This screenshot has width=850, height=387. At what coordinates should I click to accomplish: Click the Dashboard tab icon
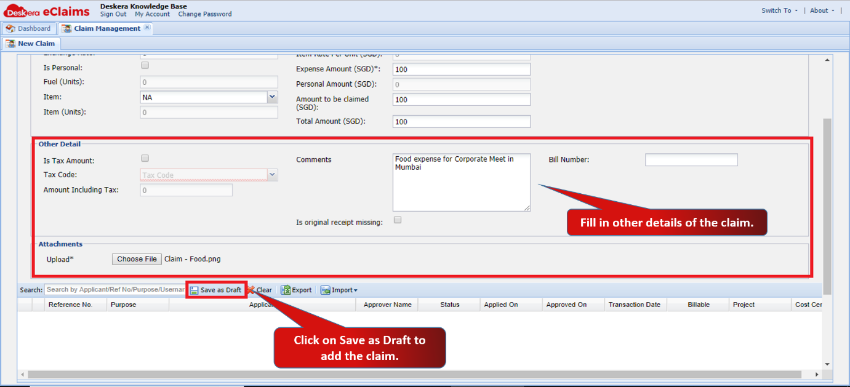pyautogui.click(x=10, y=28)
